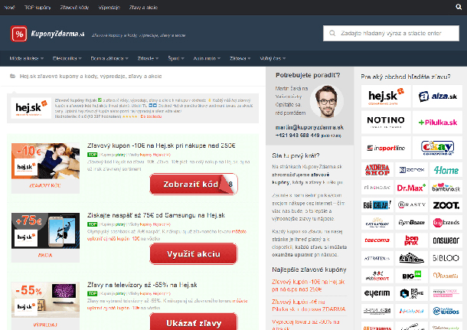Viewport: 467px width, 330px height.
Task: Expand the Voľný čas category dropdown
Action: tap(273, 58)
